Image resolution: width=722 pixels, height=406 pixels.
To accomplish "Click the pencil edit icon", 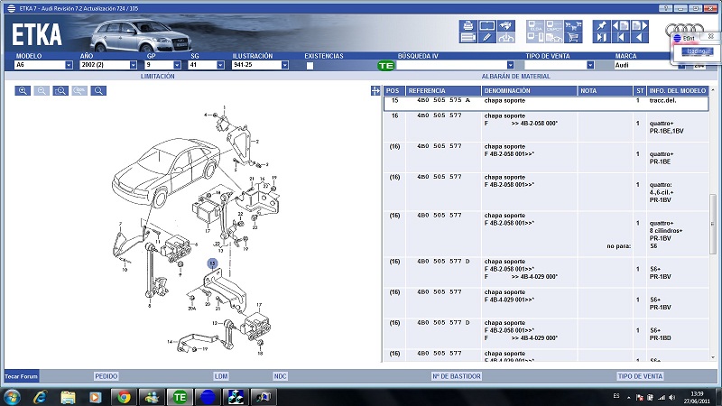I will [x=487, y=38].
